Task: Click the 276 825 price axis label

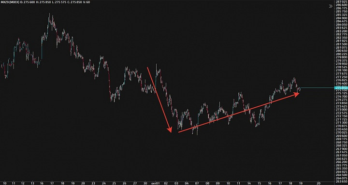Action: [x=341, y=80]
